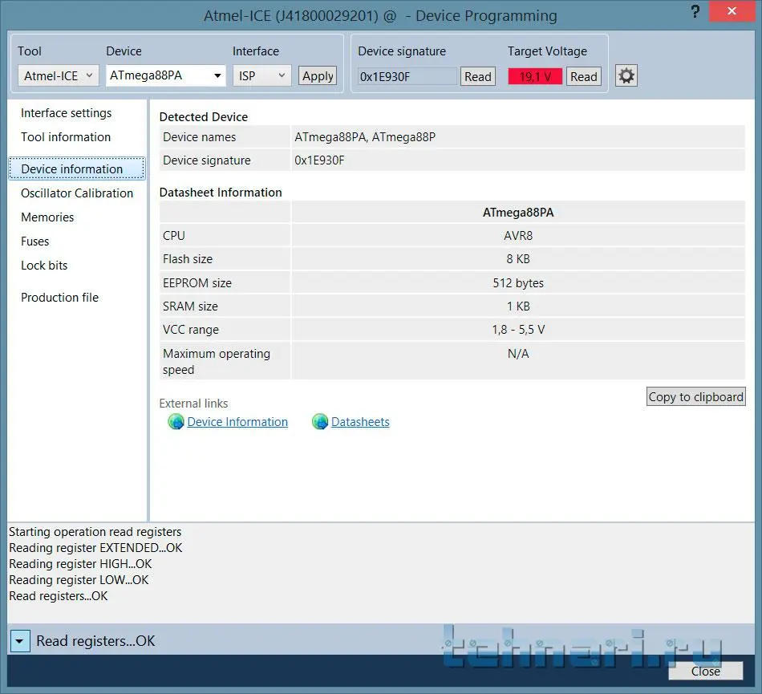
Task: Click the globe icon beside Device Information
Action: click(176, 421)
